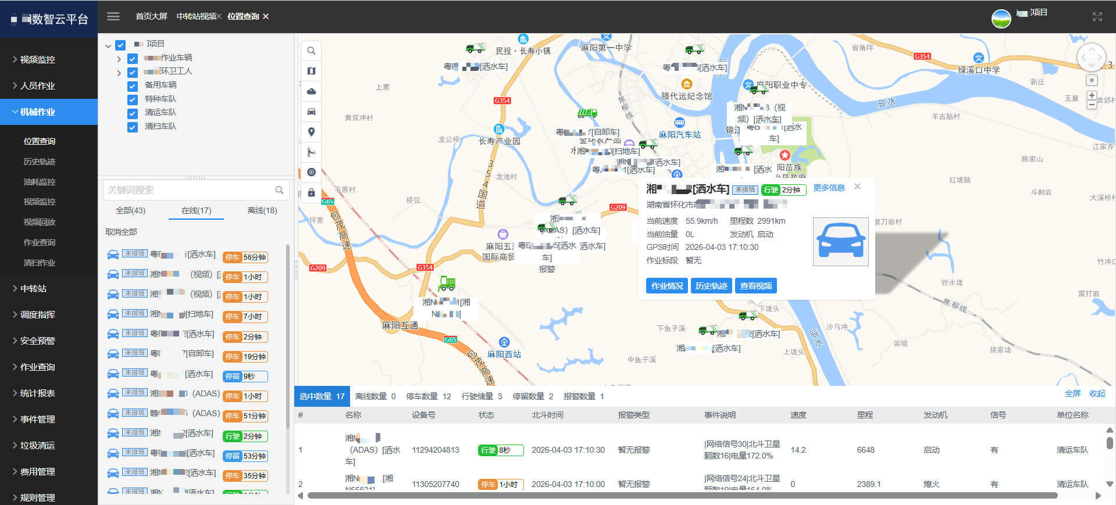Expand the 中转站 sidebar menu
Image resolution: width=1116 pixels, height=505 pixels.
33,289
